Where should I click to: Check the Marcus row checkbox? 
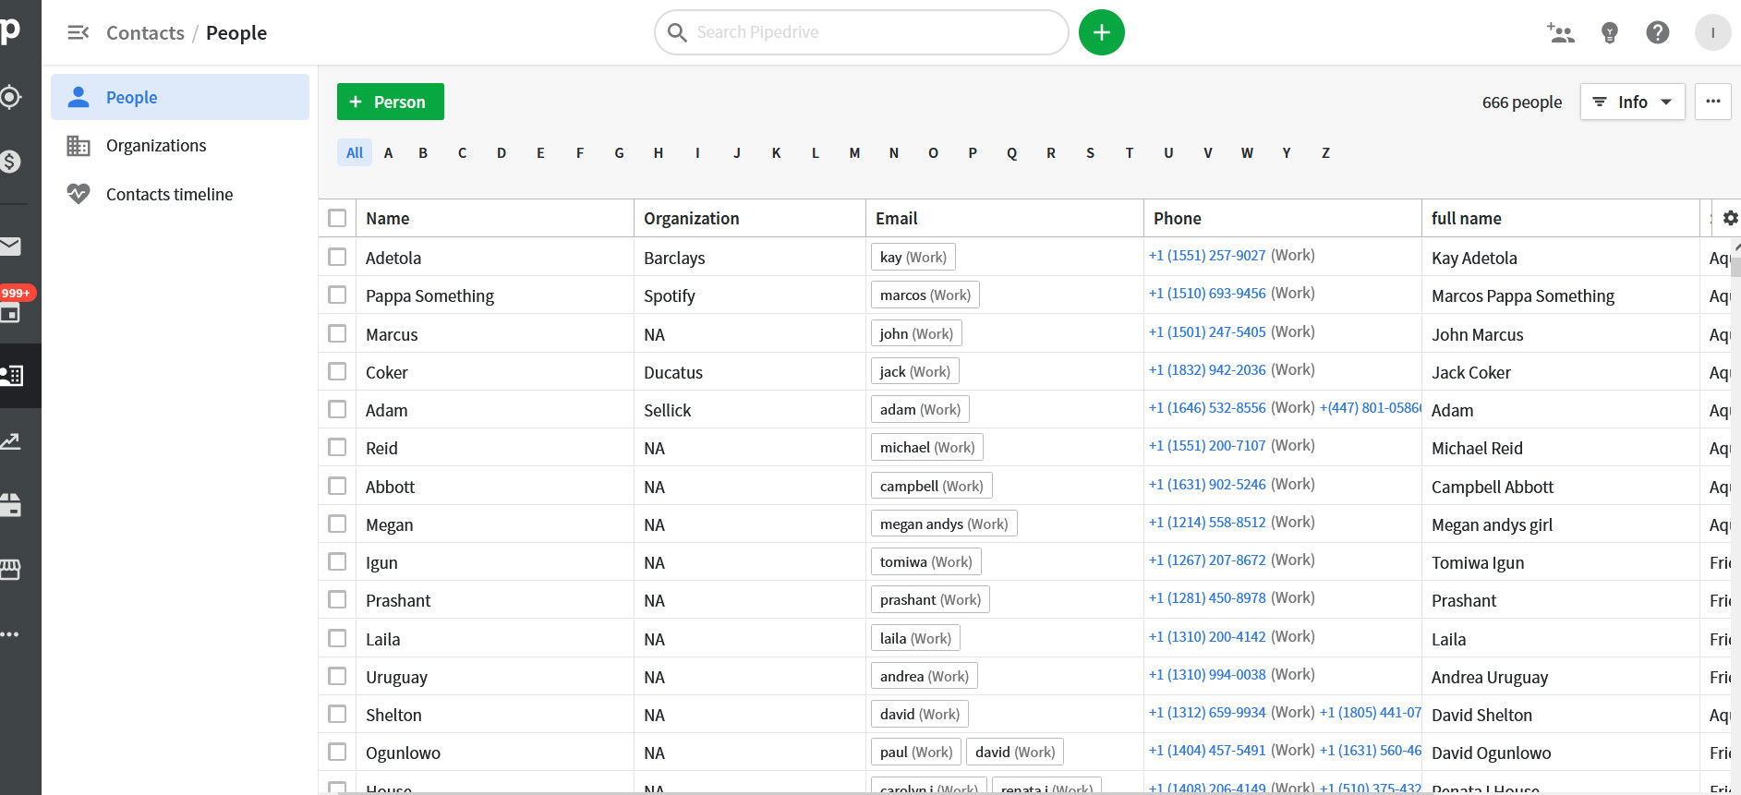[337, 333]
